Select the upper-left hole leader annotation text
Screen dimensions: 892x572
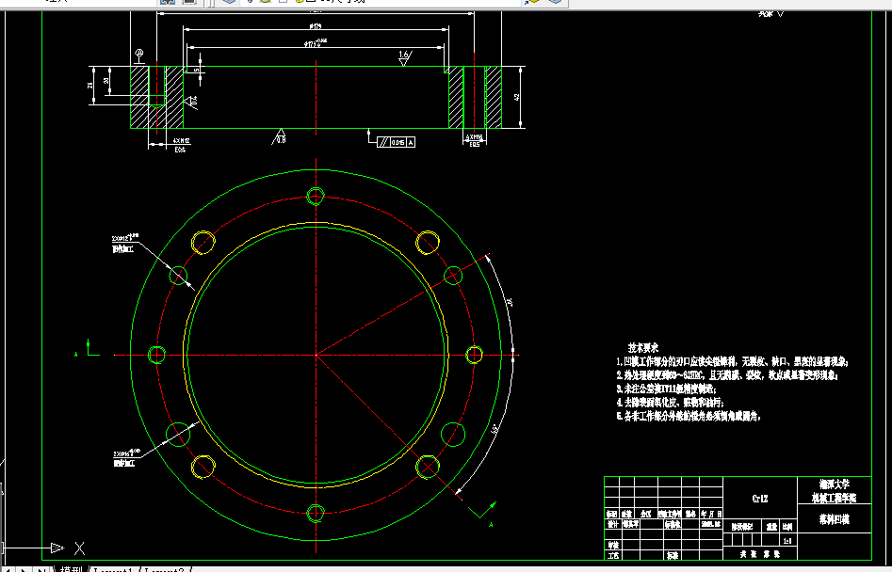point(125,243)
